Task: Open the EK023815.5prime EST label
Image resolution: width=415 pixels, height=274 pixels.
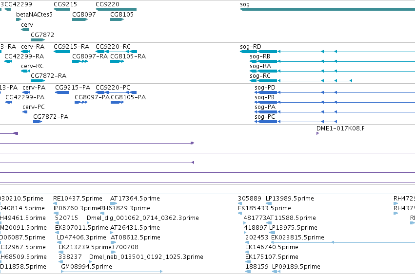Action: click(x=297, y=238)
